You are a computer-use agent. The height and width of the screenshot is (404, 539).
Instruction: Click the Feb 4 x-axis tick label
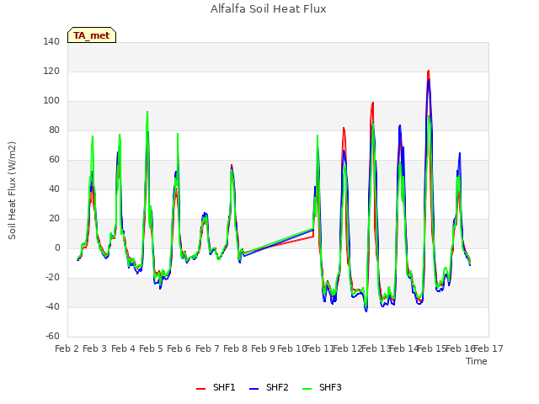[124, 348]
